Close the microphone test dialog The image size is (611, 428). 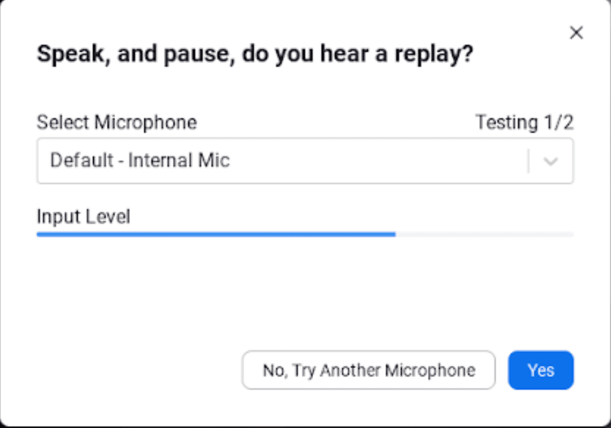click(576, 32)
